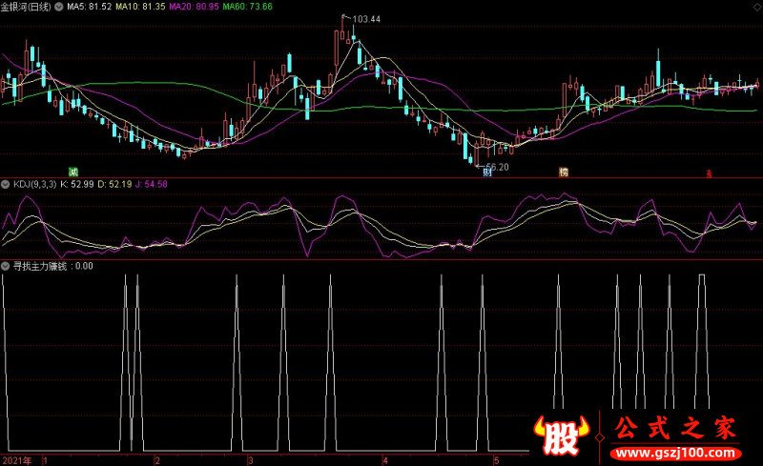
Task: Click the 公式之家 banner text
Action: tap(675, 429)
